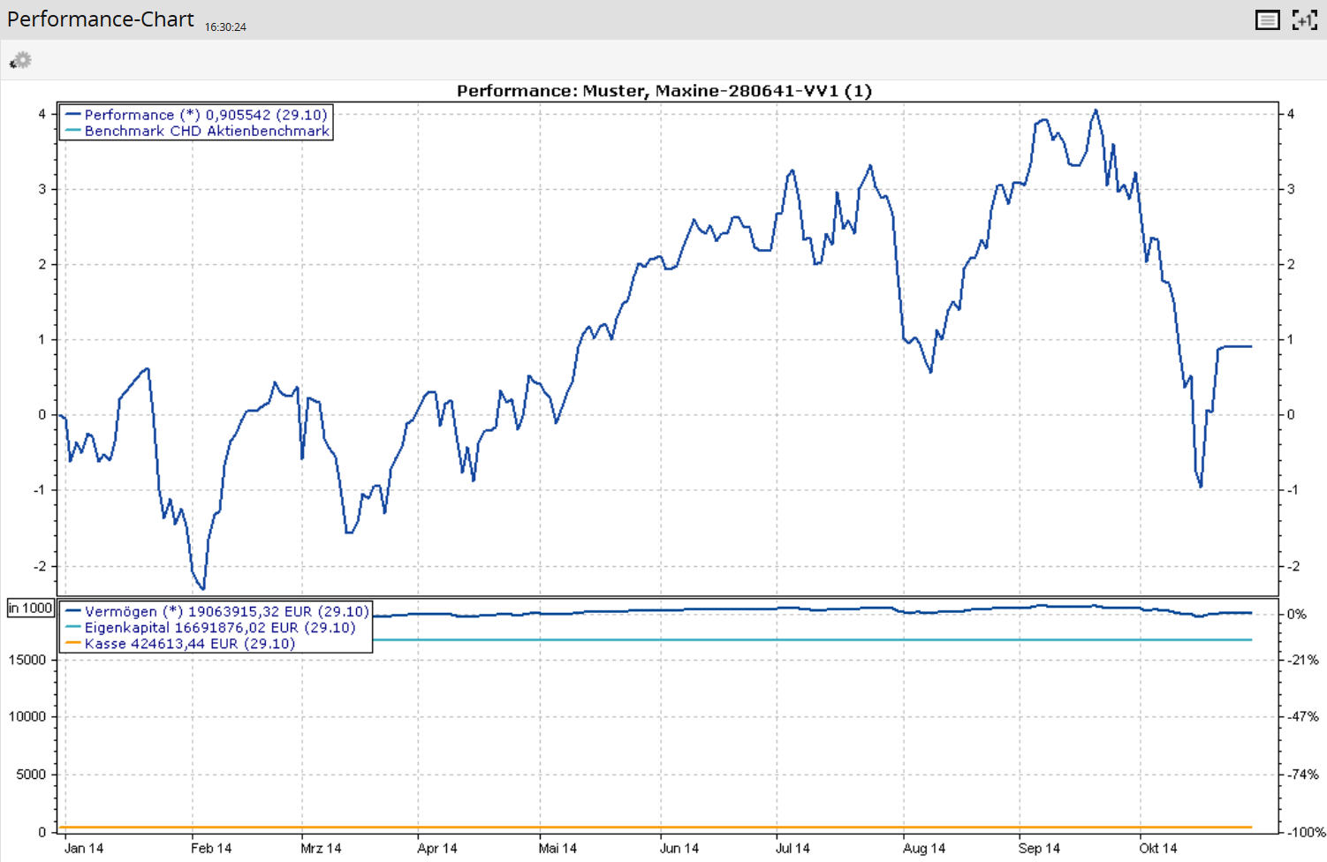Viewport: 1327px width, 862px height.
Task: Click the 'Jan 14' x-axis label
Action: tap(84, 848)
